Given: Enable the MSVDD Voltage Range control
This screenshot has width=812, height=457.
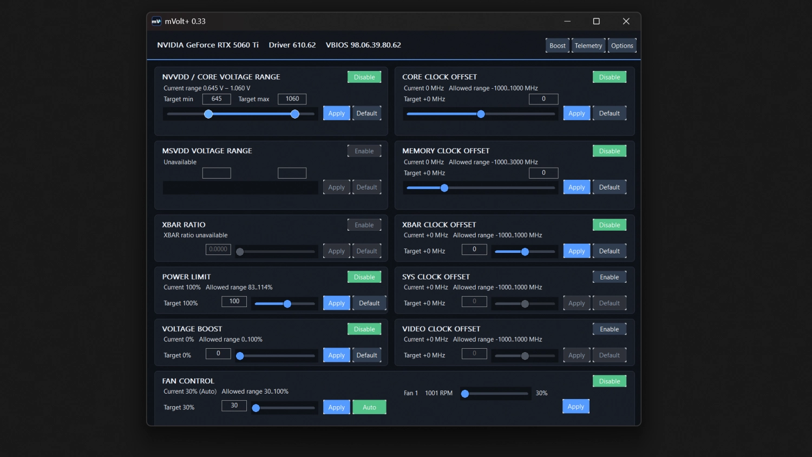Looking at the screenshot, I should 364,151.
